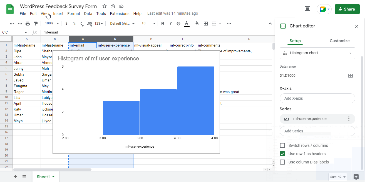Click Add Series field
The width and height of the screenshot is (365, 182).
[317, 131]
